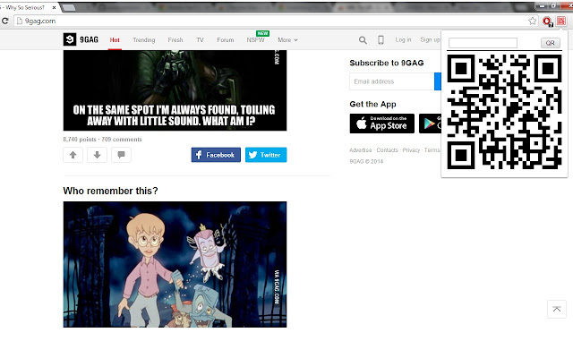Downvote the riddle post
Viewport: 573px width, 358px height.
click(x=98, y=155)
